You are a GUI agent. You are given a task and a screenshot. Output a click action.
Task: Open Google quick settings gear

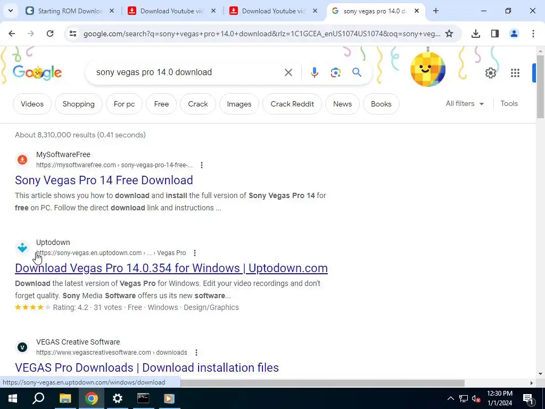[491, 72]
